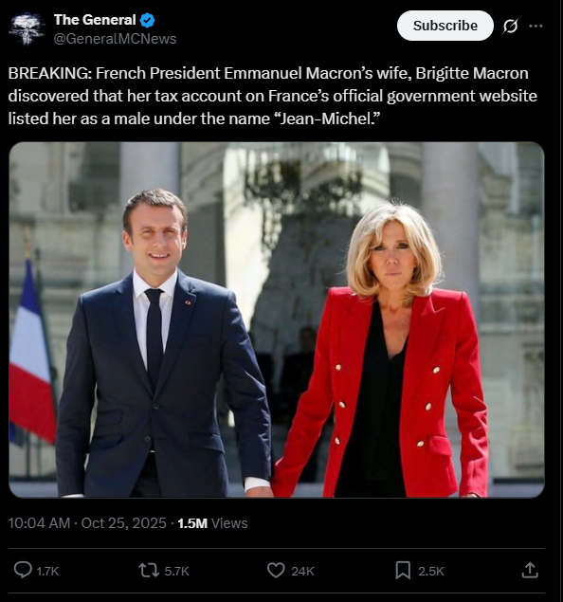Click The General display name

point(95,20)
